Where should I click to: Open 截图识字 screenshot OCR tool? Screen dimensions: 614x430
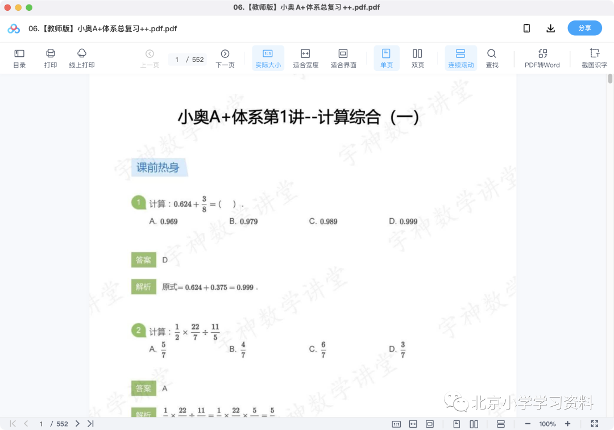coord(594,59)
